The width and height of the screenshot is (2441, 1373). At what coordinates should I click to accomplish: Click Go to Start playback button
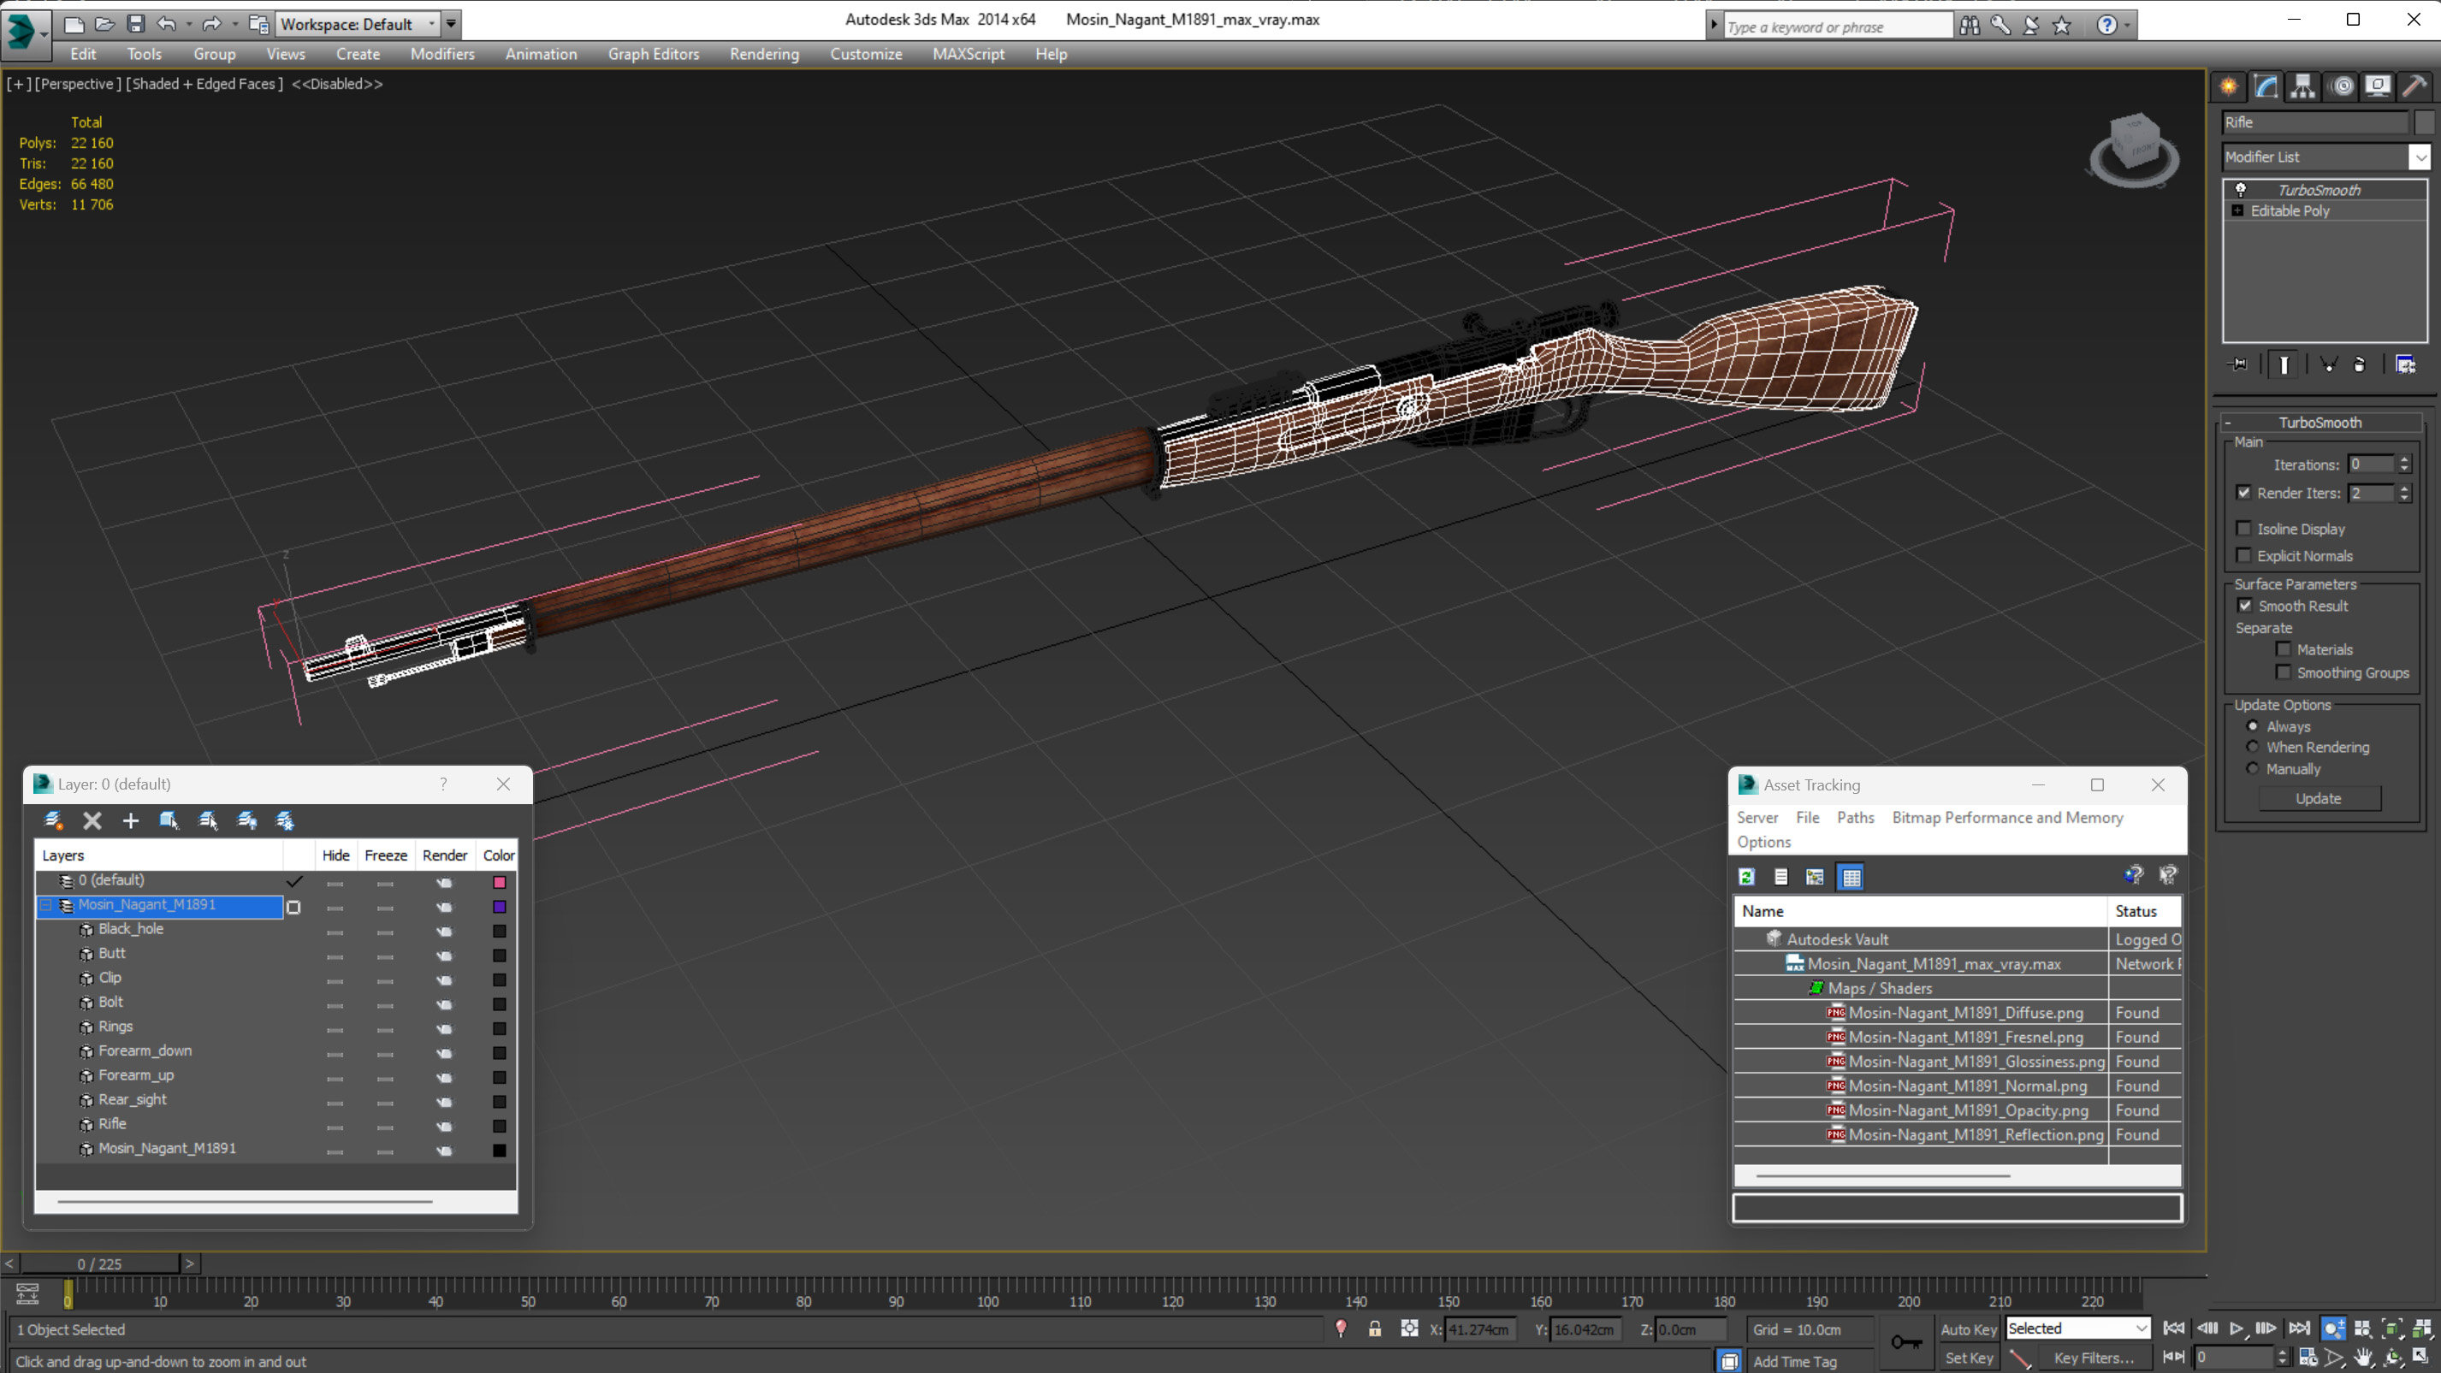click(2174, 1329)
